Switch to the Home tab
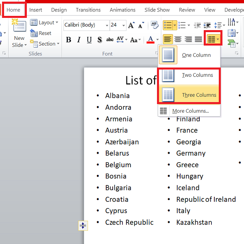Screen dimensions: 244x244 pyautogui.click(x=13, y=10)
